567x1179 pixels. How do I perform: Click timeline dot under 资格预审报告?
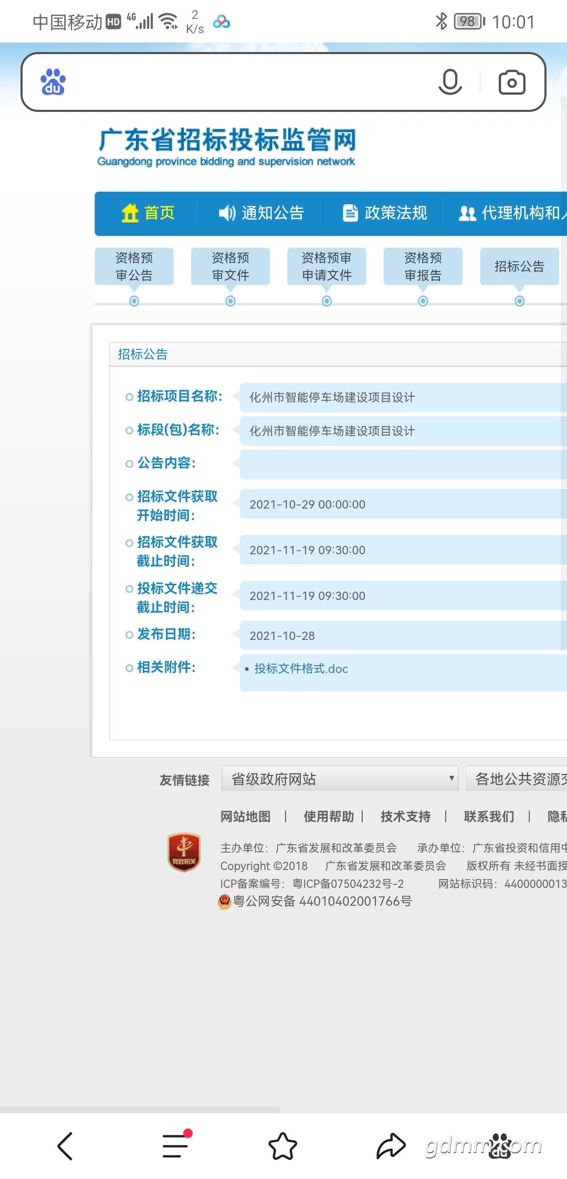423,301
